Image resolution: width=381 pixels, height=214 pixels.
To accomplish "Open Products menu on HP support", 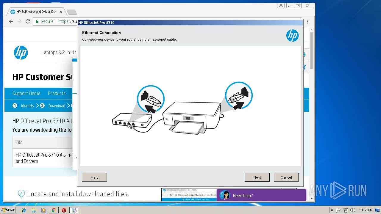I will pyautogui.click(x=57, y=93).
